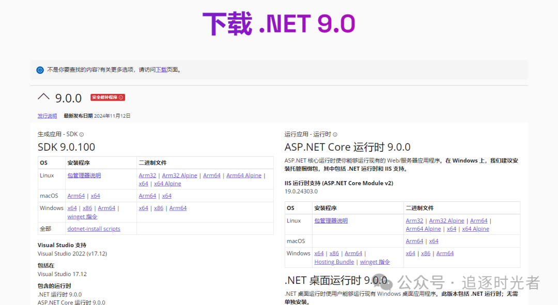Download SDK Linux x64 binary
The width and height of the screenshot is (558, 305).
click(144, 183)
